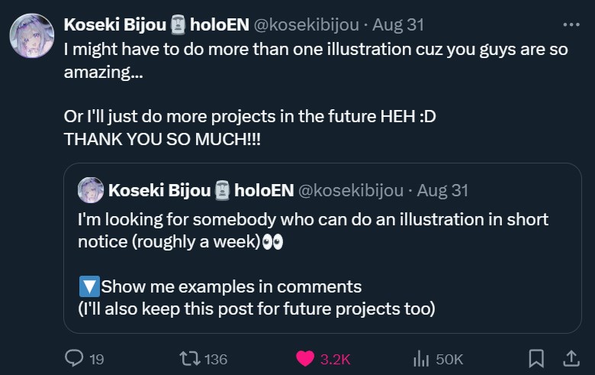Viewport: 595px width, 375px height.
Task: Open the share post icon
Action: tap(571, 357)
